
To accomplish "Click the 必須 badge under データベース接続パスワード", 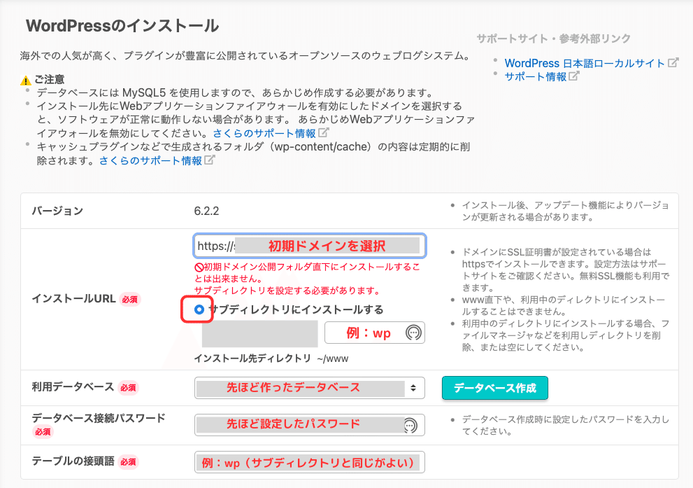I will (43, 431).
